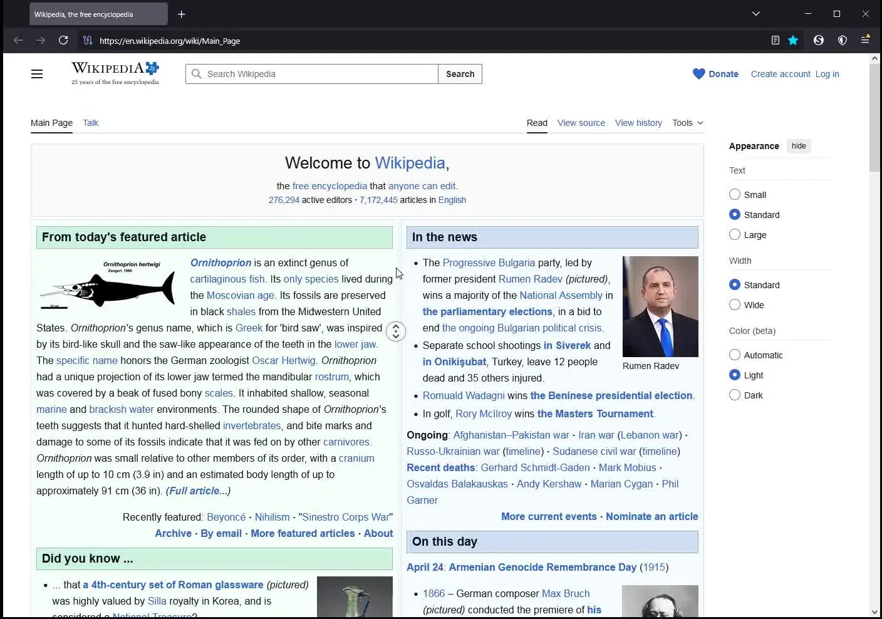The width and height of the screenshot is (882, 619).
Task: Click the Wikipedia logo
Action: 115,73
